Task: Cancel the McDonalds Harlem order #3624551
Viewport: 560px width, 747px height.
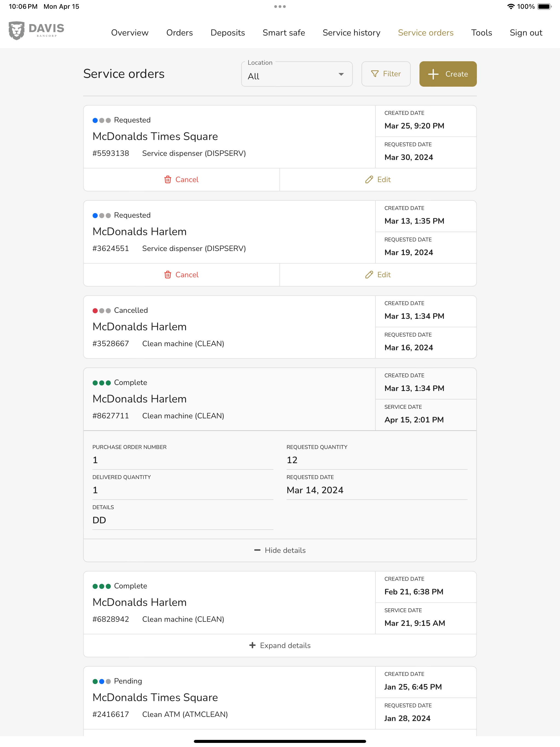Action: coord(182,275)
